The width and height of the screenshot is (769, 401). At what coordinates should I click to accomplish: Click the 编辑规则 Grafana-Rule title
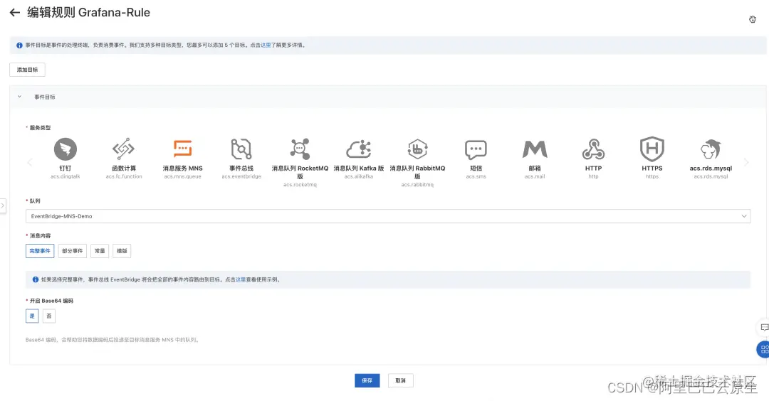[x=88, y=13]
